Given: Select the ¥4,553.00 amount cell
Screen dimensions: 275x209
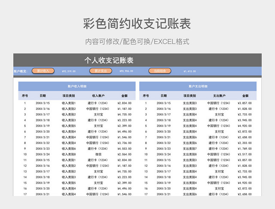Looking at the screenshot, I should 124,149.
